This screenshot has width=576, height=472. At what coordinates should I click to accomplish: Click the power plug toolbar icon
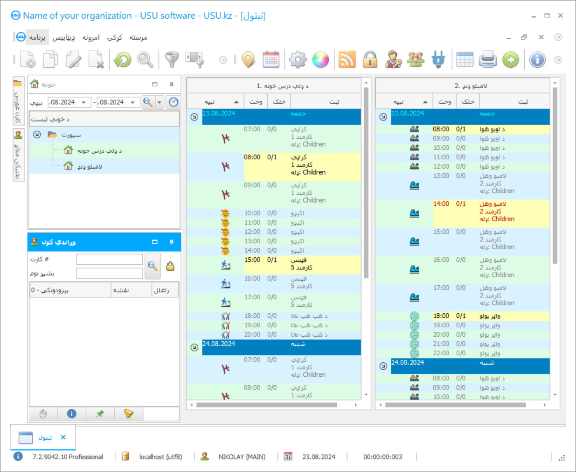[x=438, y=60]
